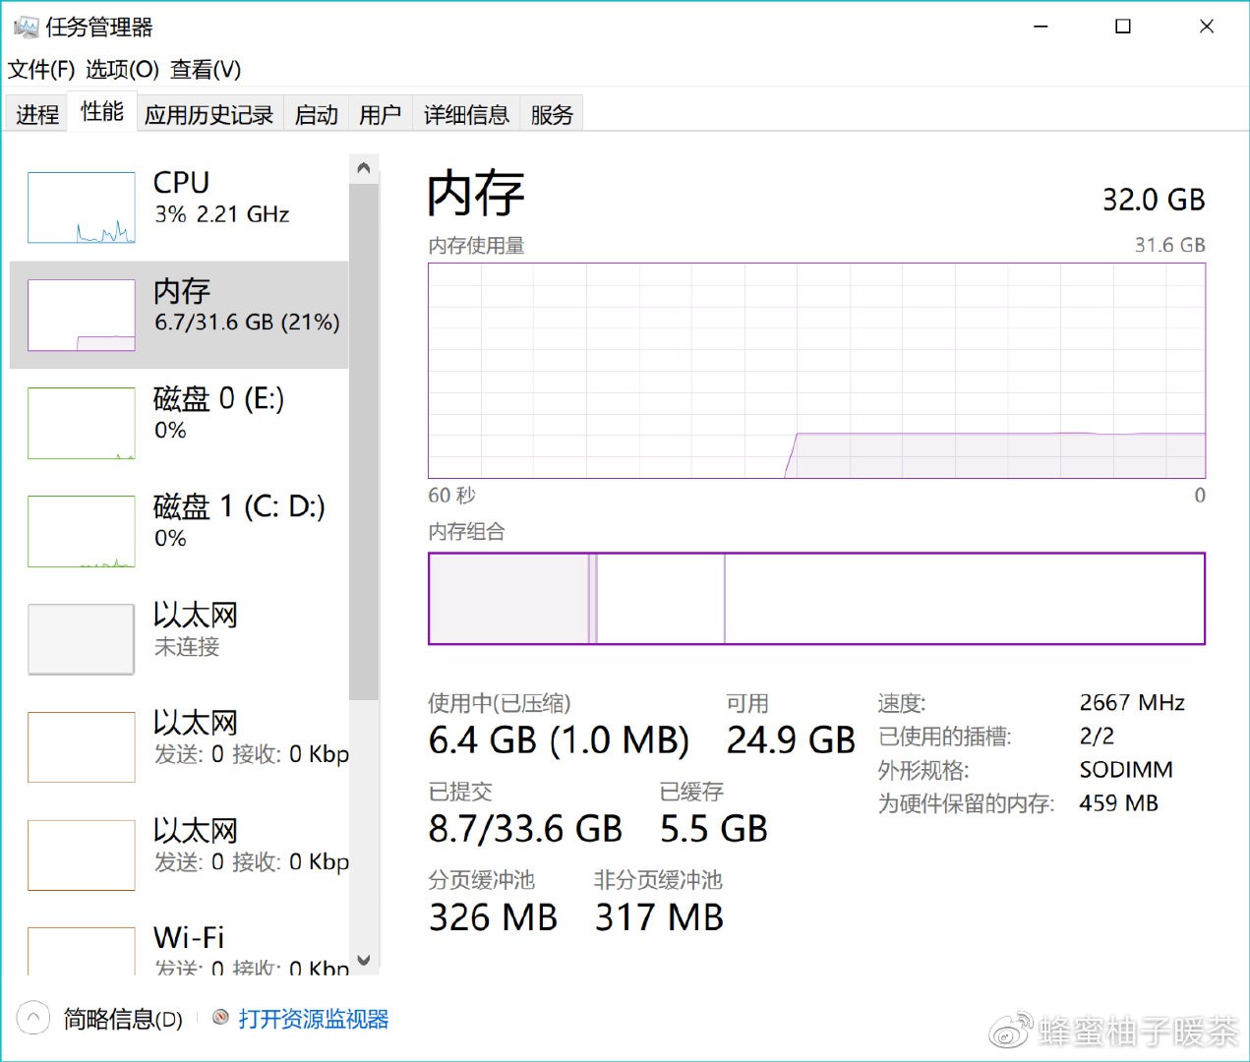Switch to the 详细信息 tab
This screenshot has width=1250, height=1062.
click(x=466, y=115)
